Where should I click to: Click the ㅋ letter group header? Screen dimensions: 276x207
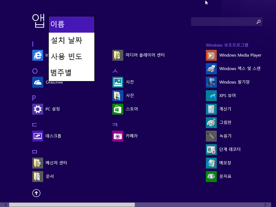point(115,125)
